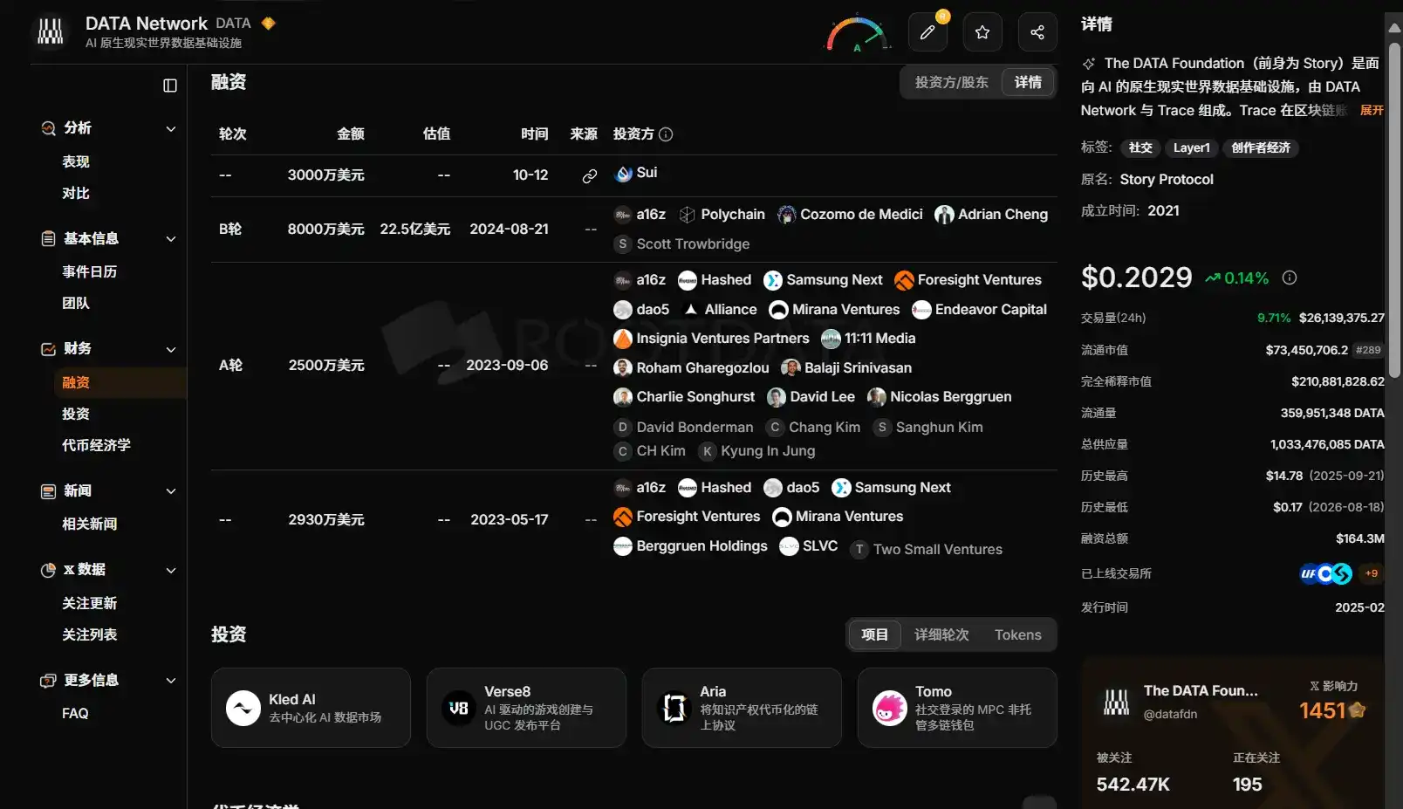Click the 社交 tag

pyautogui.click(x=1140, y=147)
